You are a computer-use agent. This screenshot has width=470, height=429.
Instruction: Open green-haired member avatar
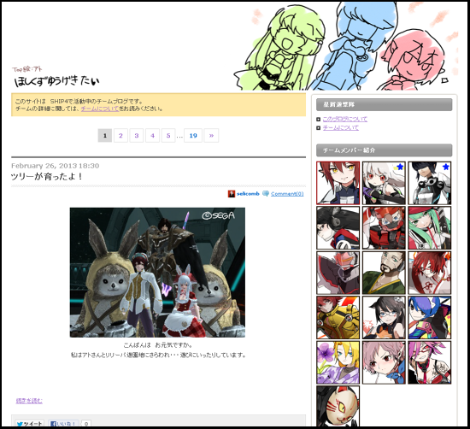430,228
